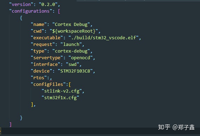
Task: Click the opening bracket after "configurations"
Action: 59,11
